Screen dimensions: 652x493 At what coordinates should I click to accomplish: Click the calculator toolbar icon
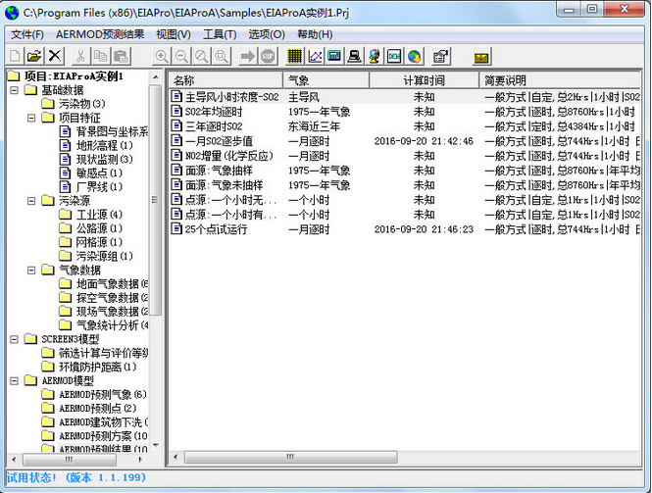coord(334,56)
